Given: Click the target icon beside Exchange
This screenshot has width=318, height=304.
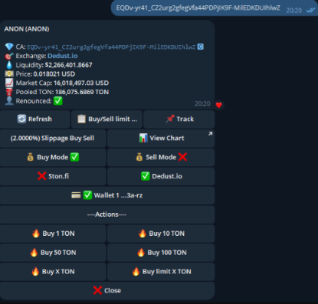Looking at the screenshot, I should coord(9,56).
